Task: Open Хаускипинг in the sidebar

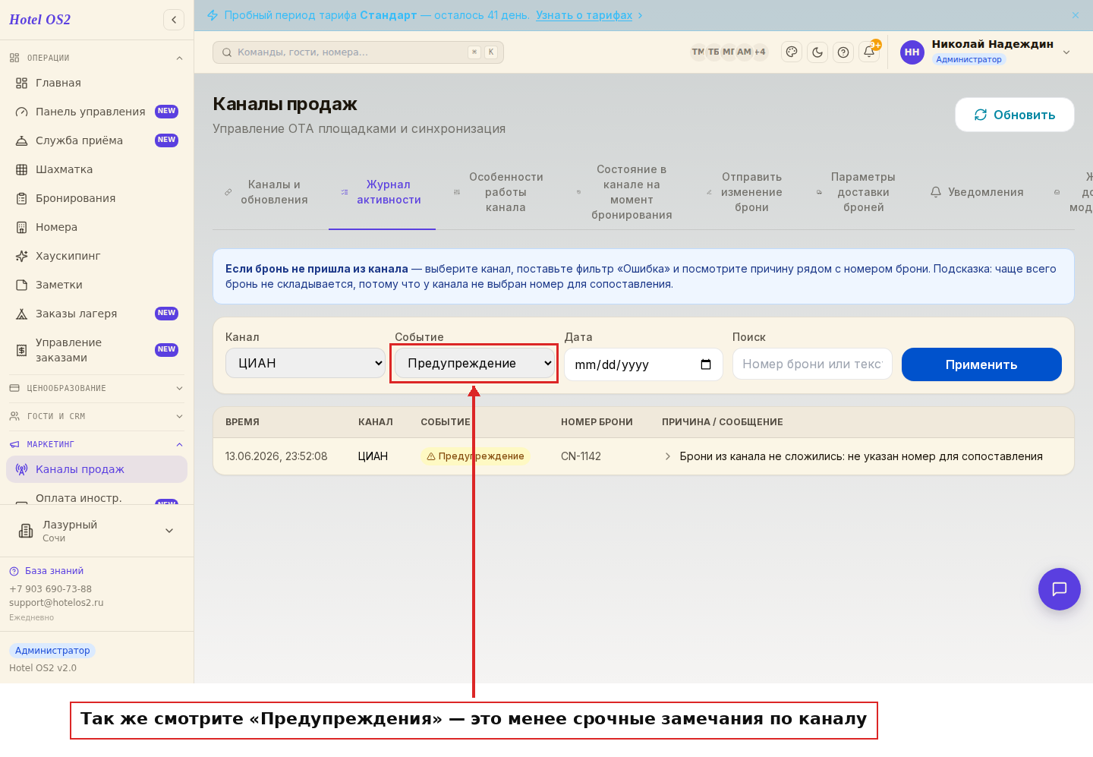Action: (x=96, y=256)
